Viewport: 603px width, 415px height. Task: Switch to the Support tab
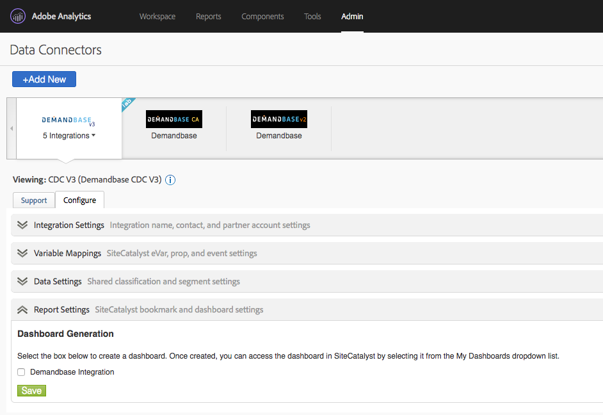point(34,200)
